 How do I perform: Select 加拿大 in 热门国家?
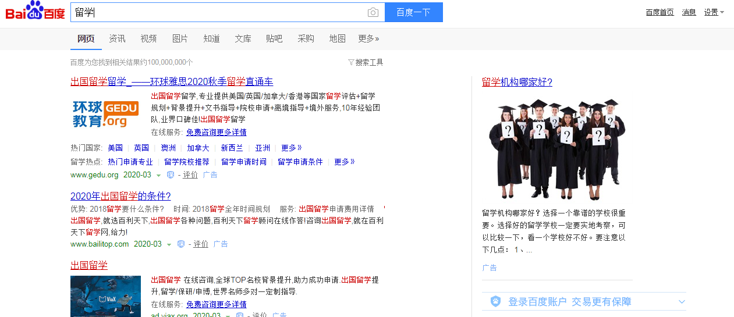(198, 148)
